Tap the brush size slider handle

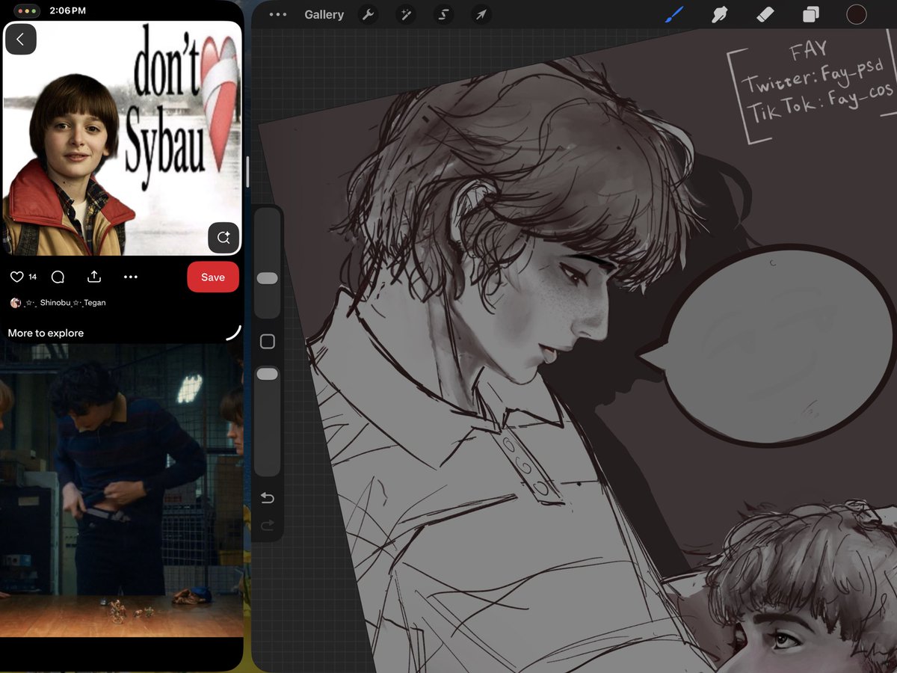click(x=267, y=278)
